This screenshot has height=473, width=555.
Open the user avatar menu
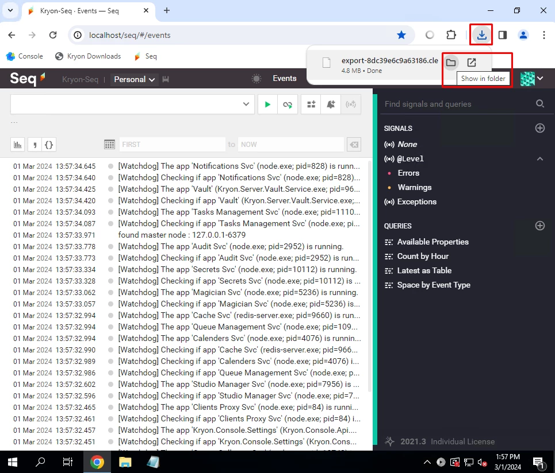(531, 79)
